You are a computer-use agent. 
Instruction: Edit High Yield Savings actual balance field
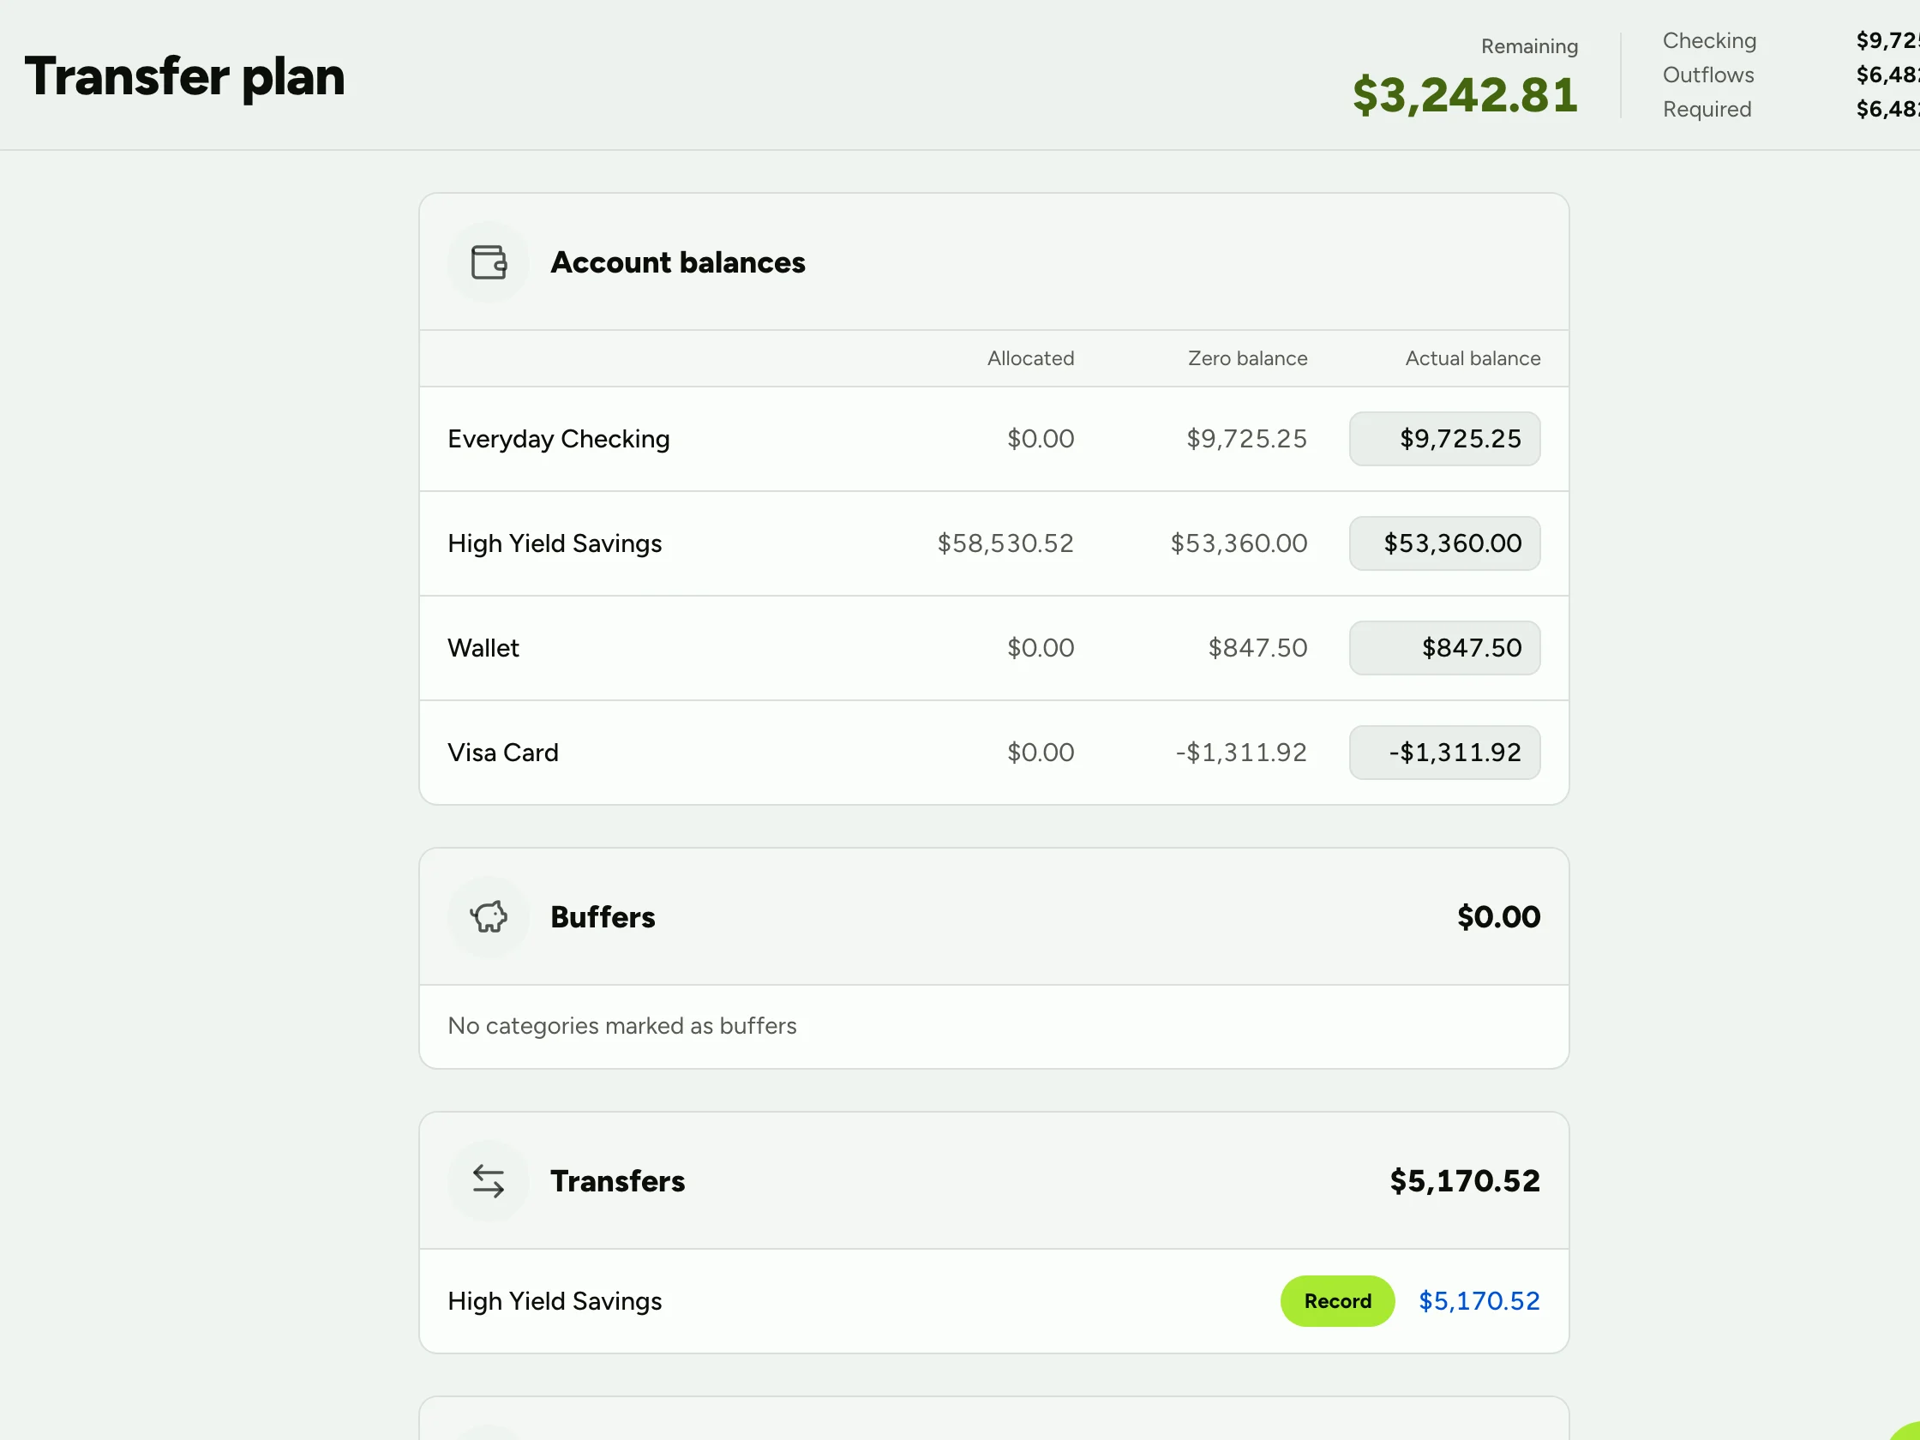click(1444, 543)
